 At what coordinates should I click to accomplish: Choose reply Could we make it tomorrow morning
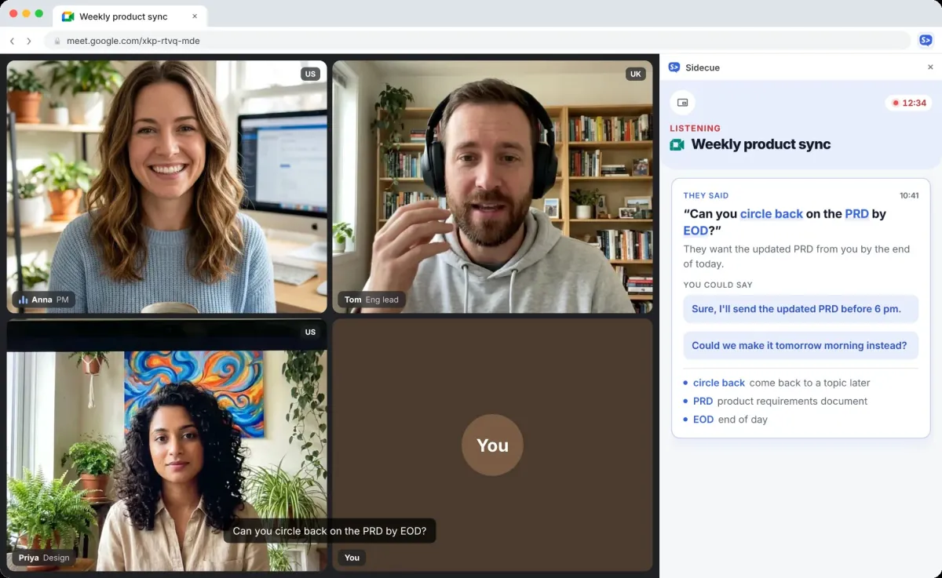pyautogui.click(x=801, y=345)
